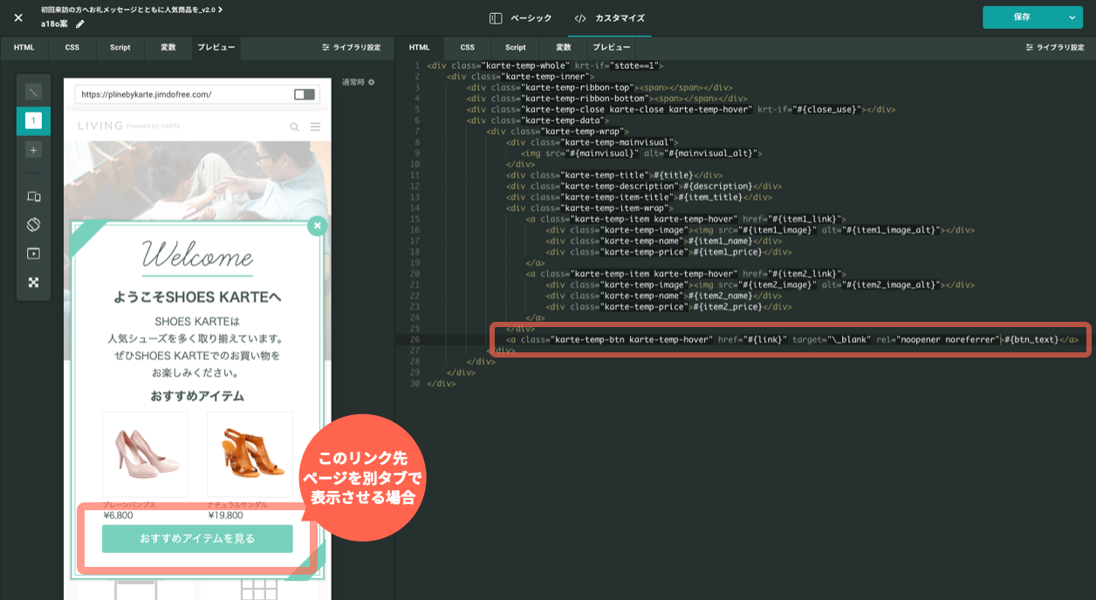Open 通常時 settings with the gear icon
The width and height of the screenshot is (1096, 600).
(x=371, y=82)
